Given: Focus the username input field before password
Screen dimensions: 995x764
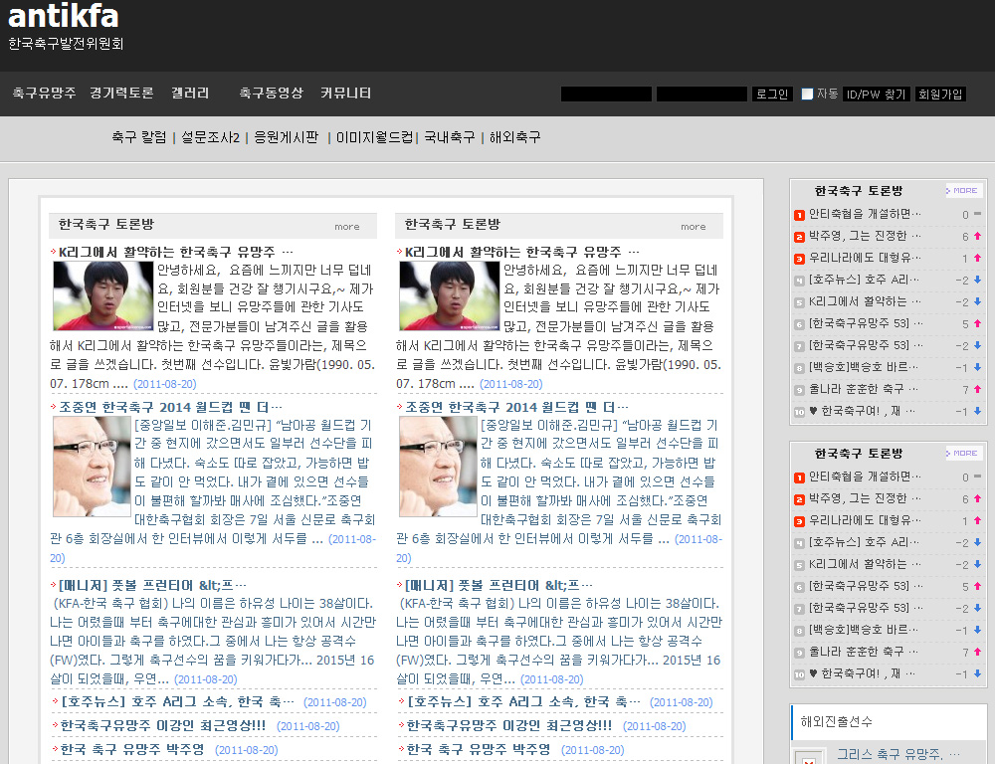Looking at the screenshot, I should pyautogui.click(x=606, y=95).
